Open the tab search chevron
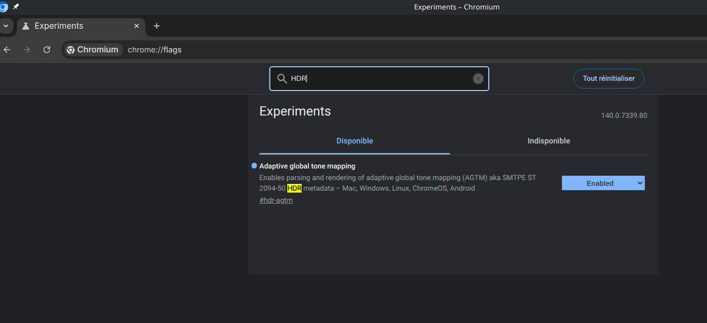The height and width of the screenshot is (323, 707). (6, 26)
